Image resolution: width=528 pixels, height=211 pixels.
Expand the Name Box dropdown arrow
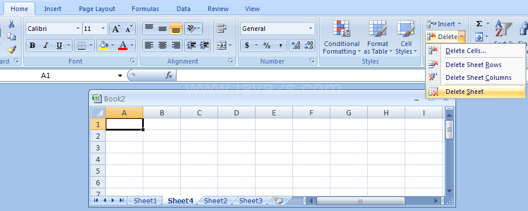point(120,76)
